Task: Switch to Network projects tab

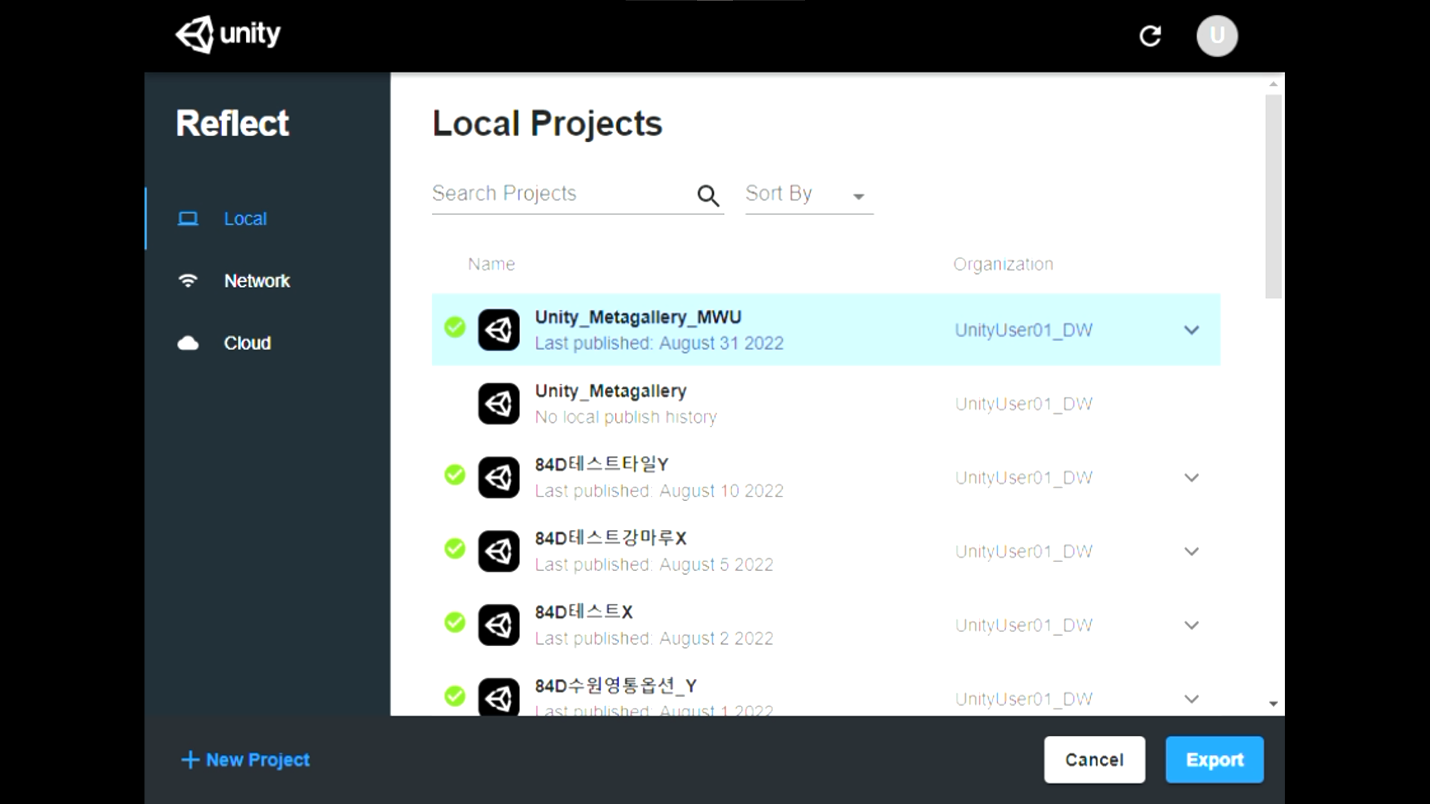Action: tap(268, 281)
